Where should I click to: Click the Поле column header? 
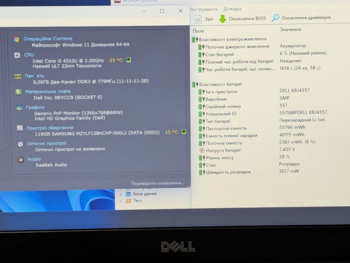[198, 31]
